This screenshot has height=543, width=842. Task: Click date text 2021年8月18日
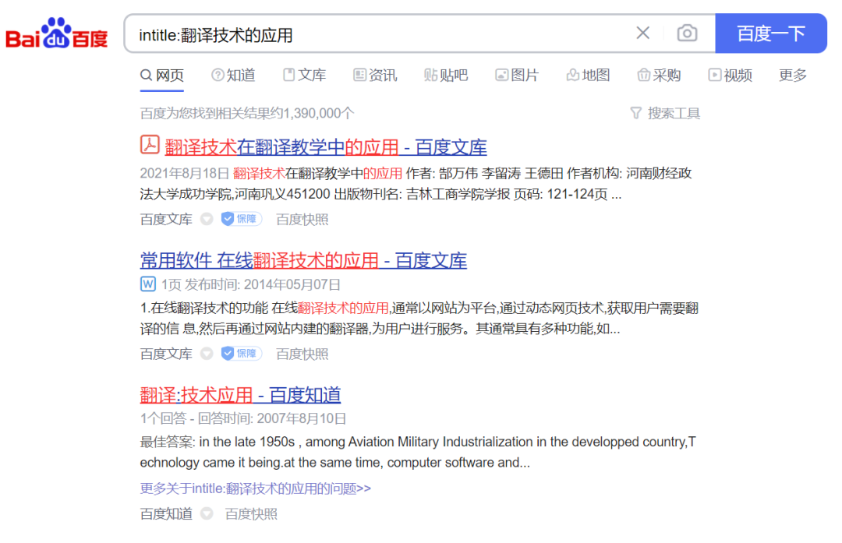pyautogui.click(x=185, y=173)
